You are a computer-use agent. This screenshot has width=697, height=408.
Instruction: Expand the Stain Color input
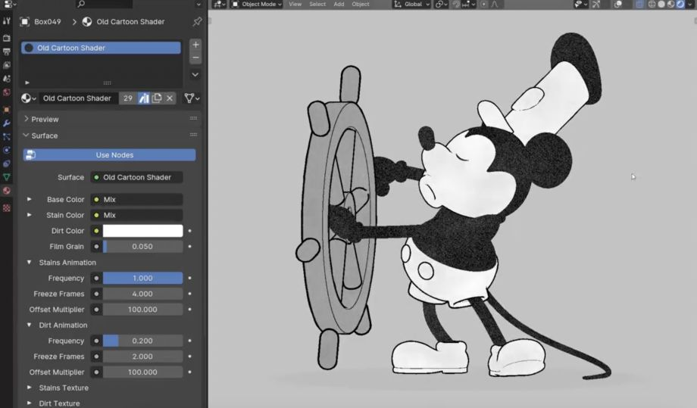click(29, 215)
